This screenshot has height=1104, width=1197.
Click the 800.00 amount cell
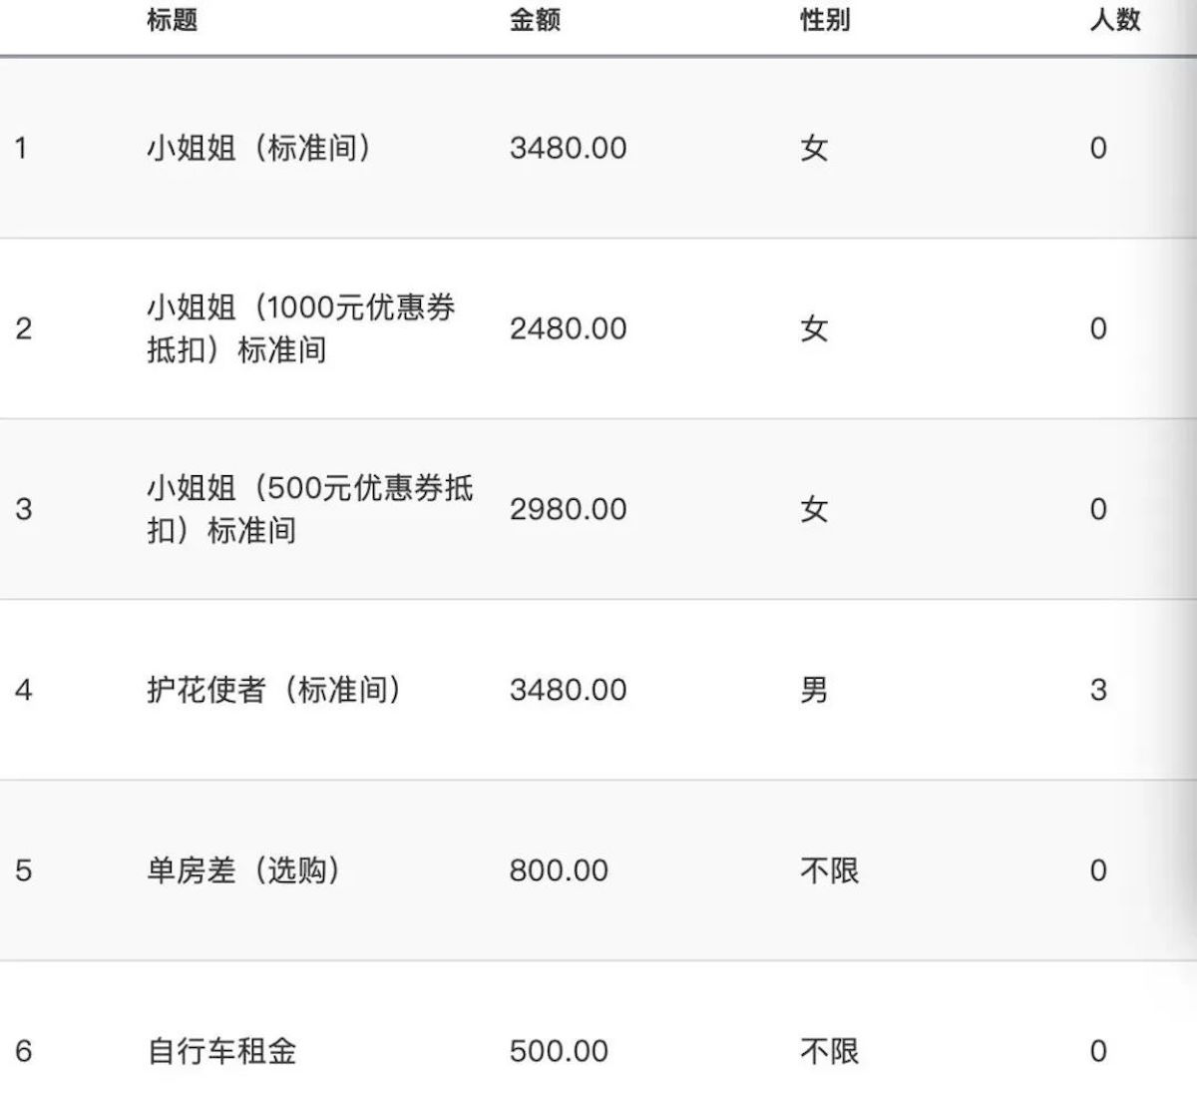[x=559, y=870]
